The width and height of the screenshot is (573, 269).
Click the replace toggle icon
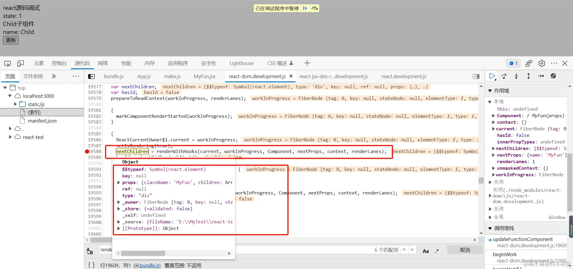[x=90, y=251]
